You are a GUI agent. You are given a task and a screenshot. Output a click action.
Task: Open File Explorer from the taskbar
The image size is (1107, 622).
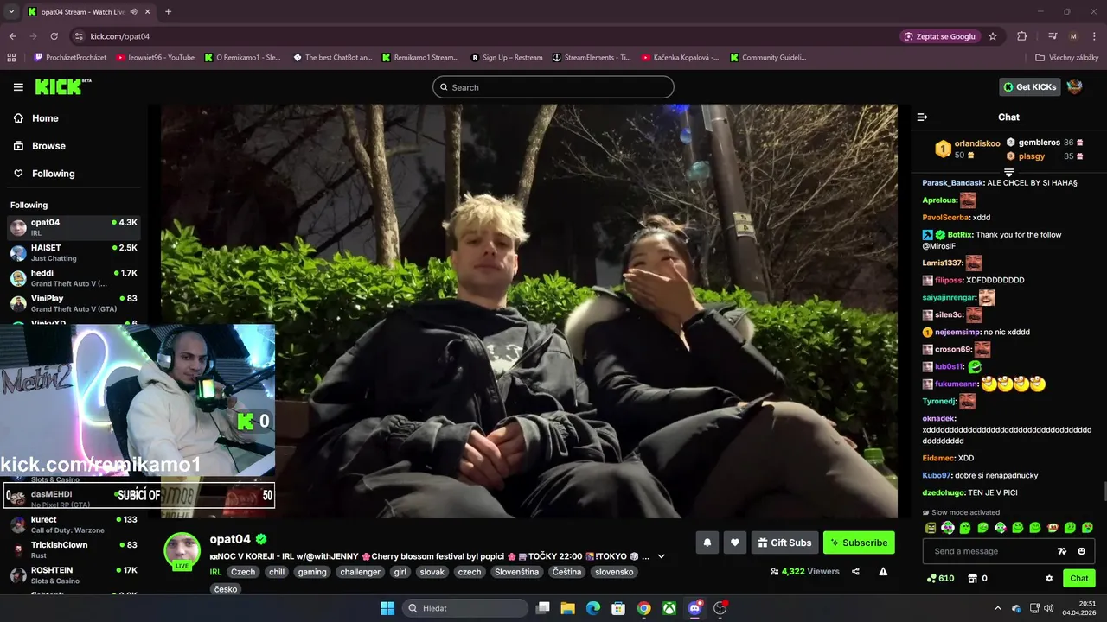tap(568, 608)
